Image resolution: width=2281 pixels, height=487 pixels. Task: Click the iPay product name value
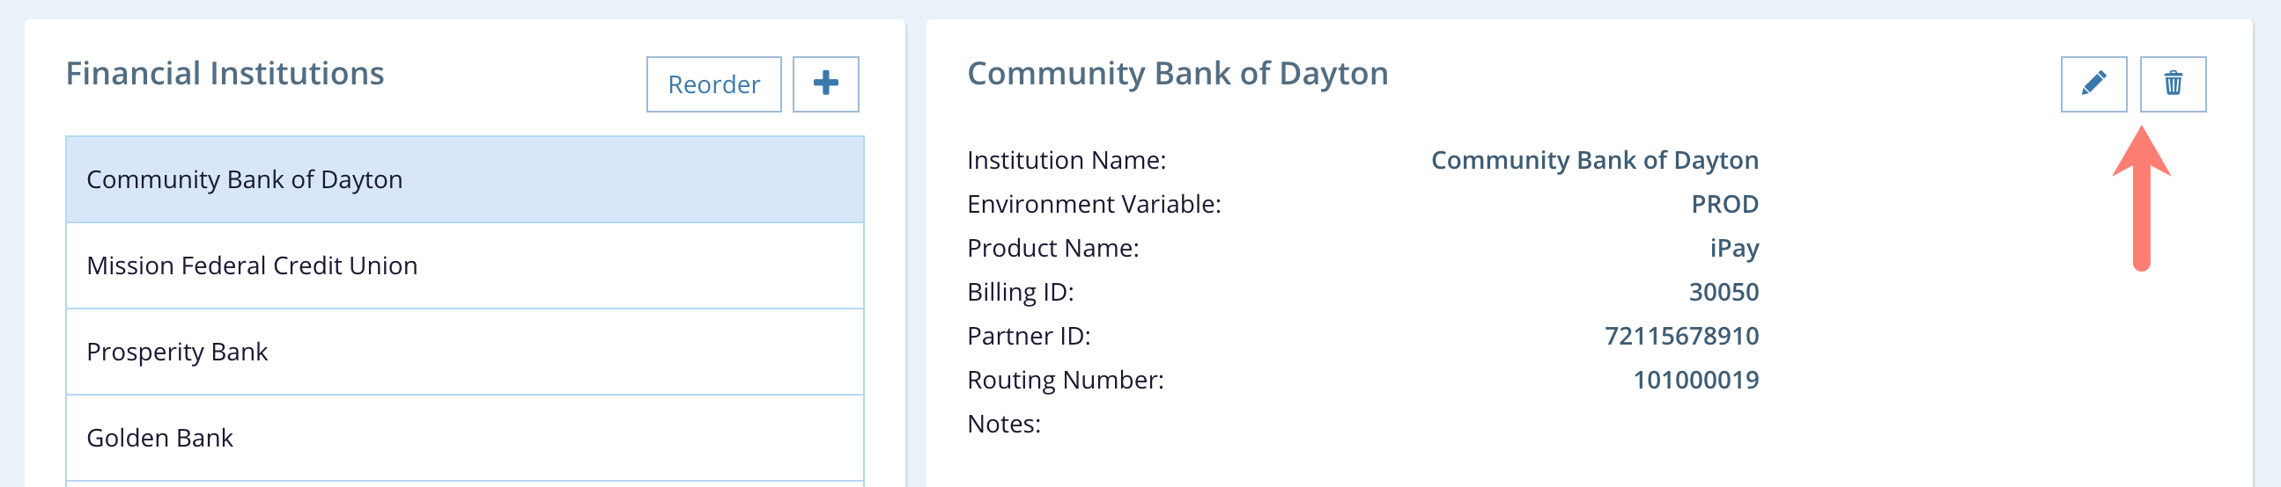pyautogui.click(x=1733, y=249)
